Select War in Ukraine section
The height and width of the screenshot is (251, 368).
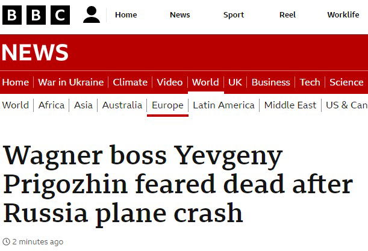[x=71, y=82]
